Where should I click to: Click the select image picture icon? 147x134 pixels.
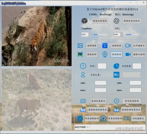(80, 46)
